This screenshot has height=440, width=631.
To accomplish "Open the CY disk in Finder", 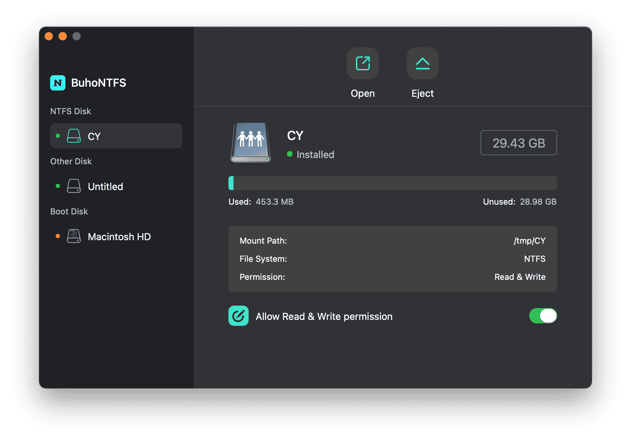I will point(363,63).
